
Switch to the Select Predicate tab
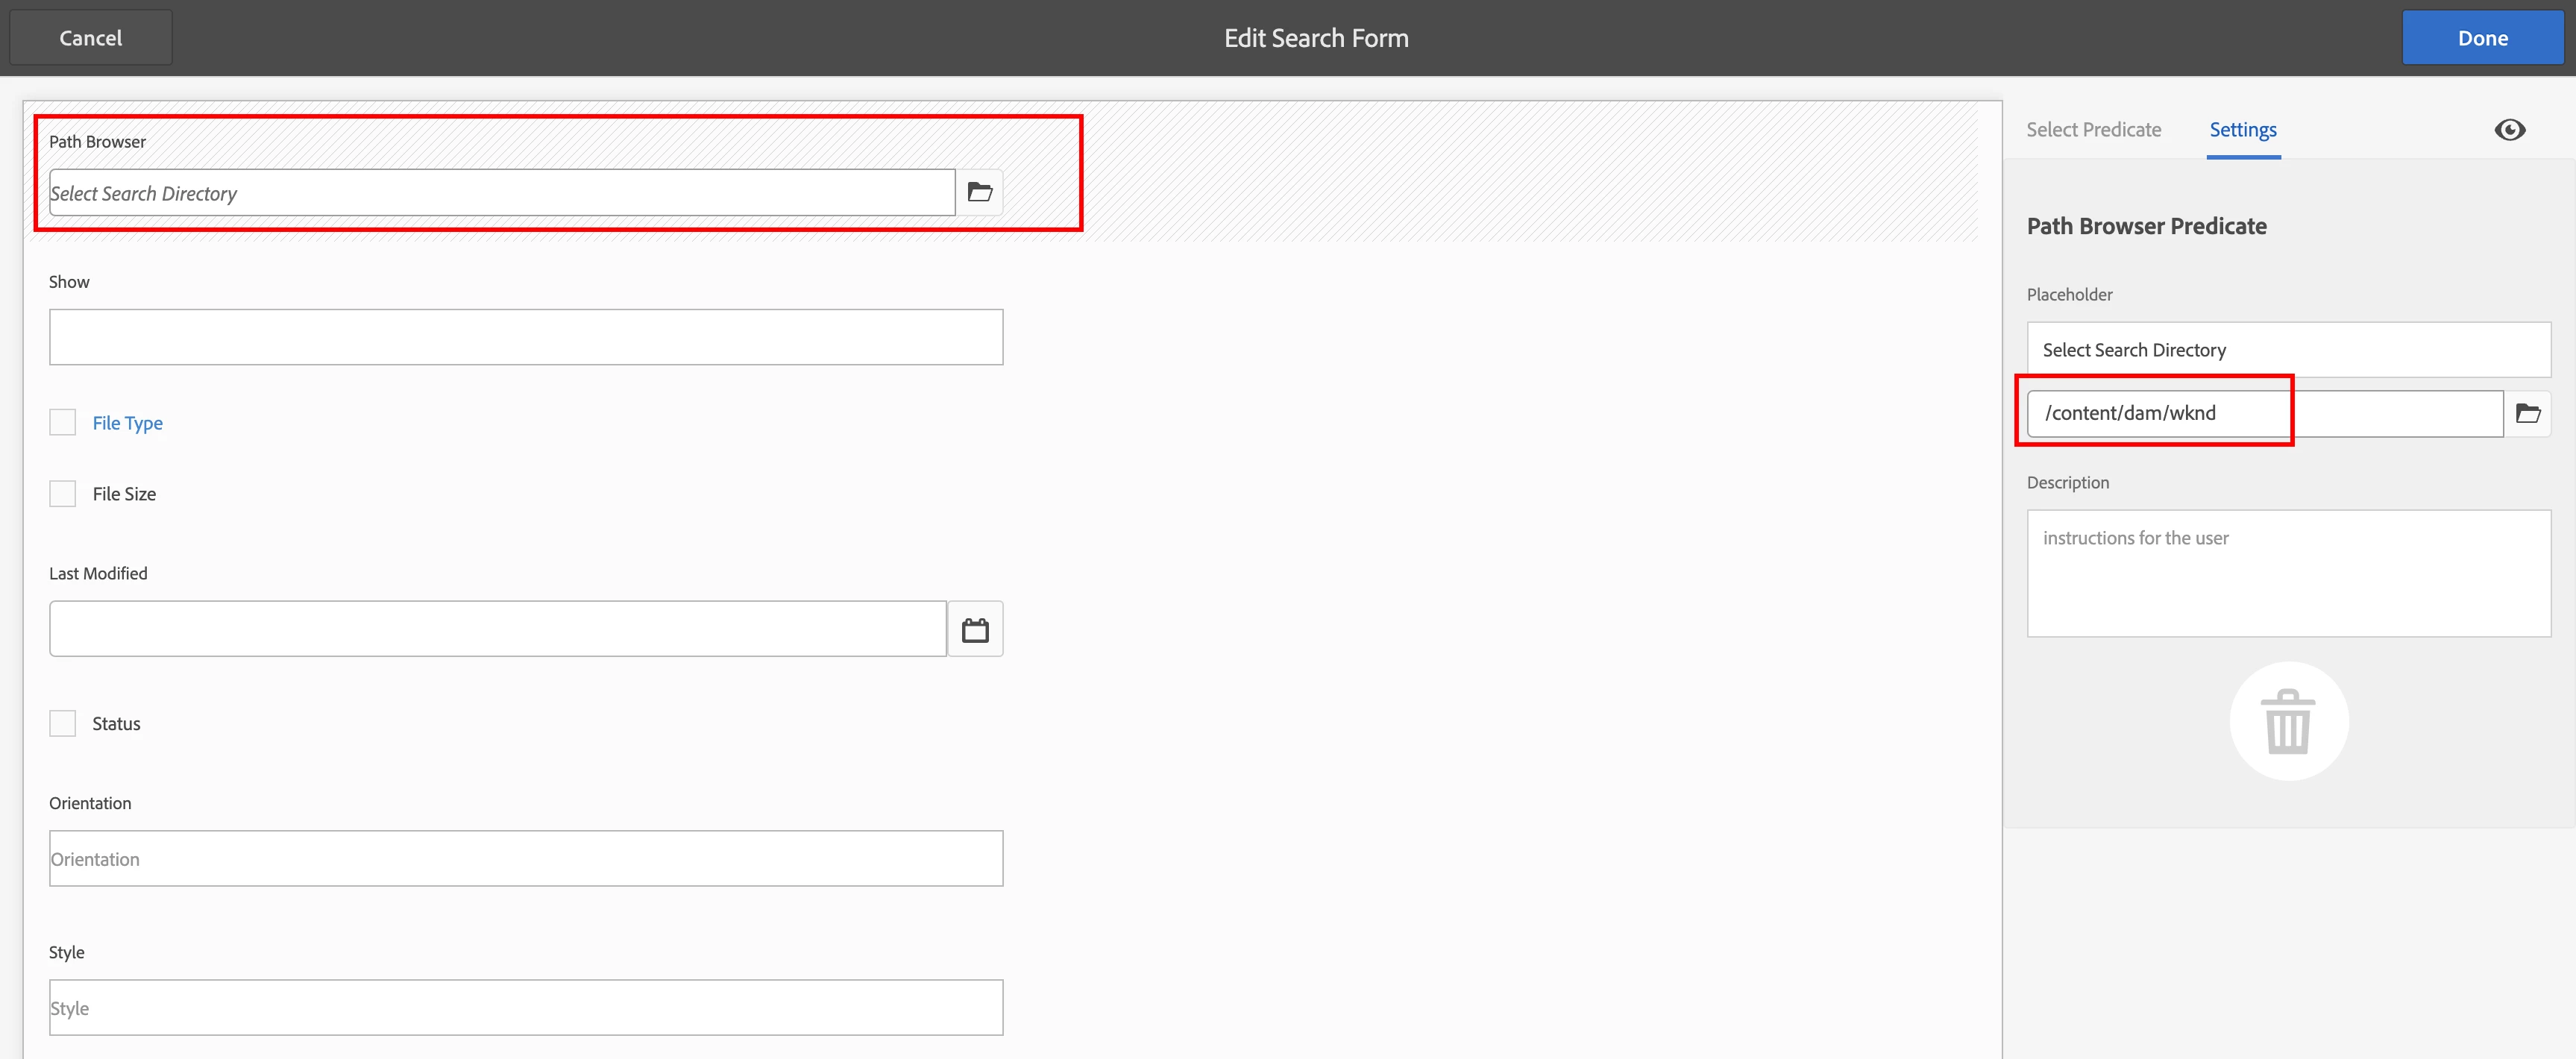click(x=2093, y=130)
